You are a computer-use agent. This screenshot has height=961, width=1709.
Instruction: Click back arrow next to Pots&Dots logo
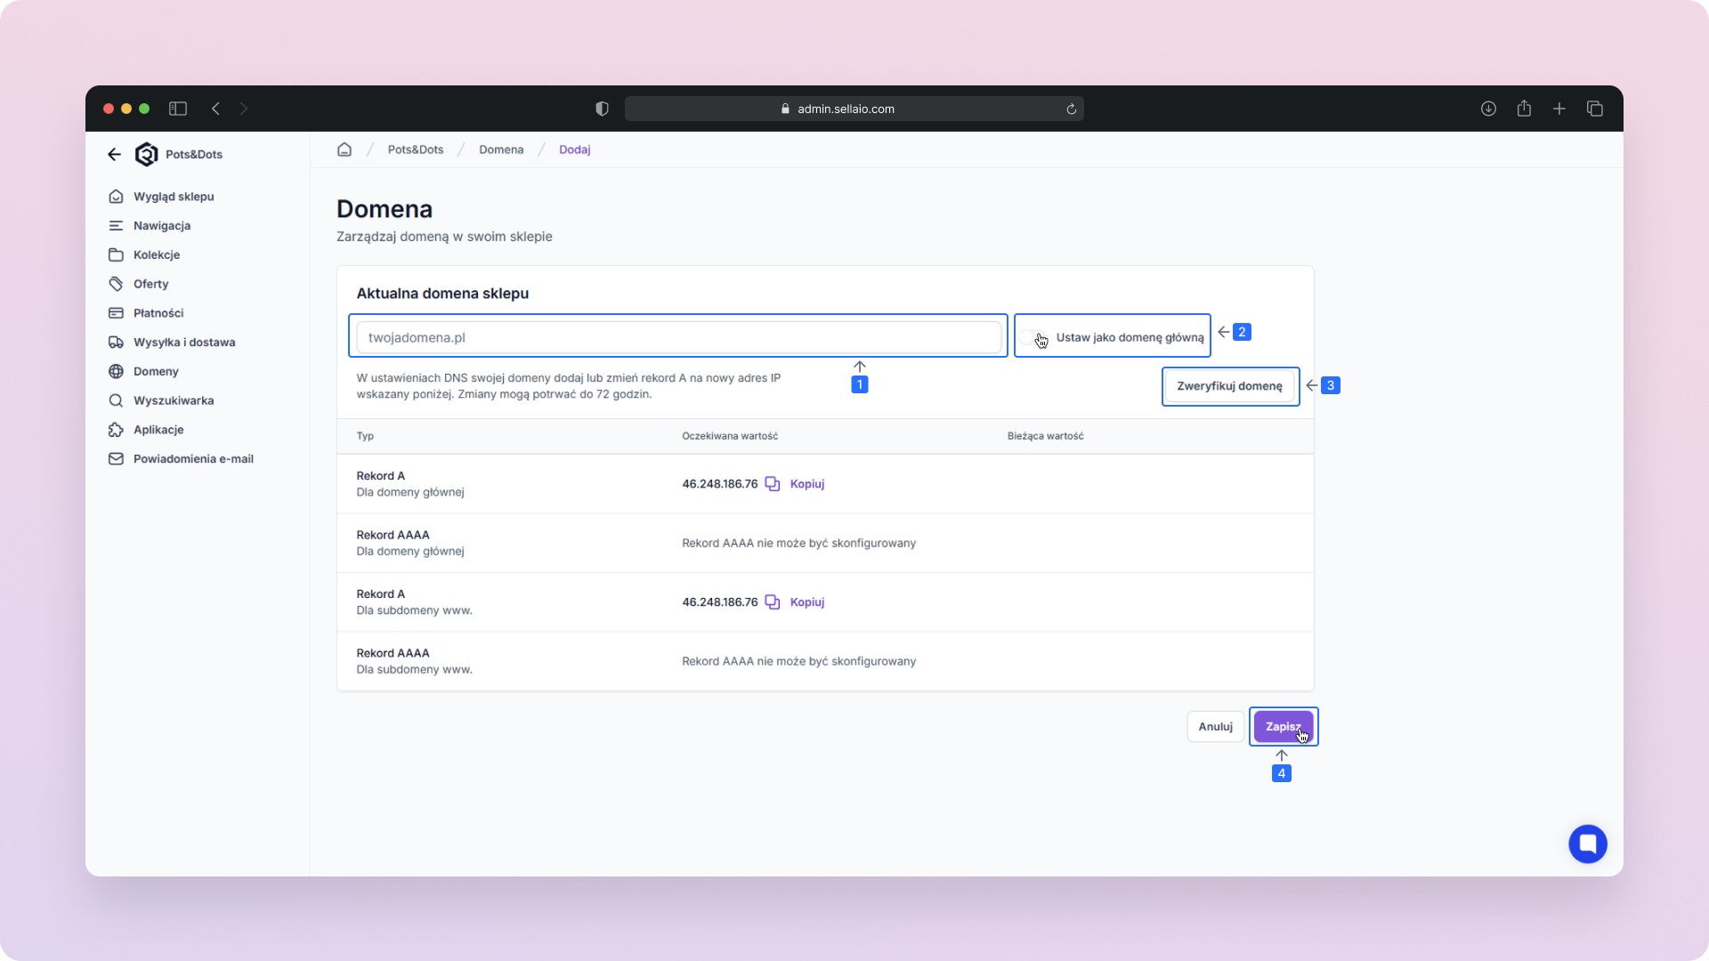pos(114,154)
